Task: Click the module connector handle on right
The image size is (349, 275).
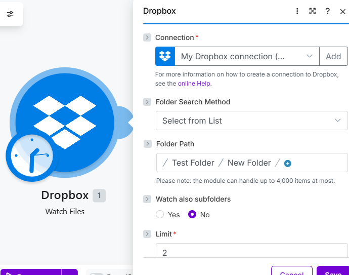Action: pos(126,123)
